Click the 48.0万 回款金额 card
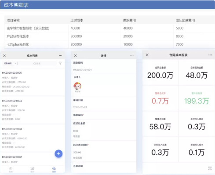Screen dimensions: 215x175 [197, 73]
